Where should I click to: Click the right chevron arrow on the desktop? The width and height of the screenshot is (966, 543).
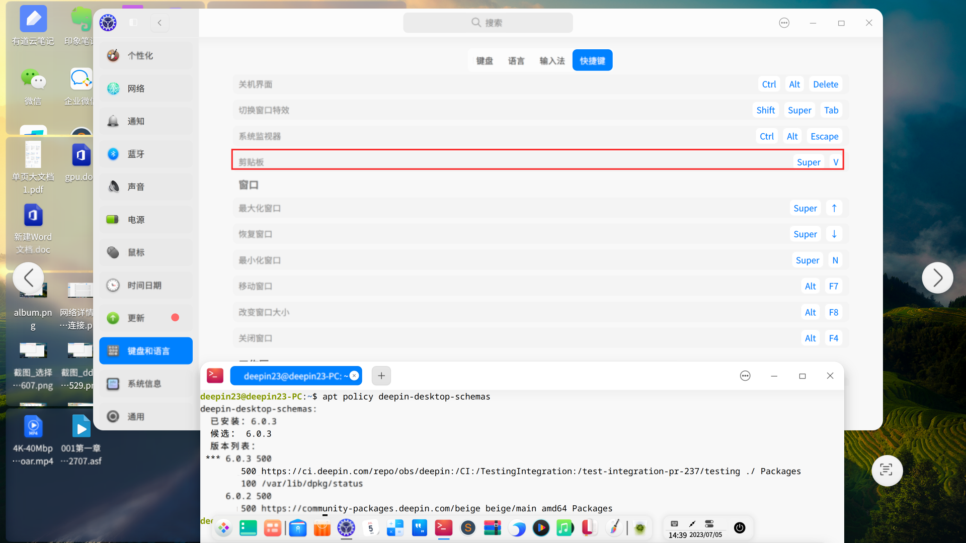coord(938,278)
